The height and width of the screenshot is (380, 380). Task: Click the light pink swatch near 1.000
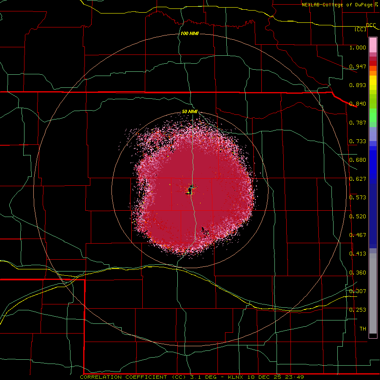coord(373,45)
